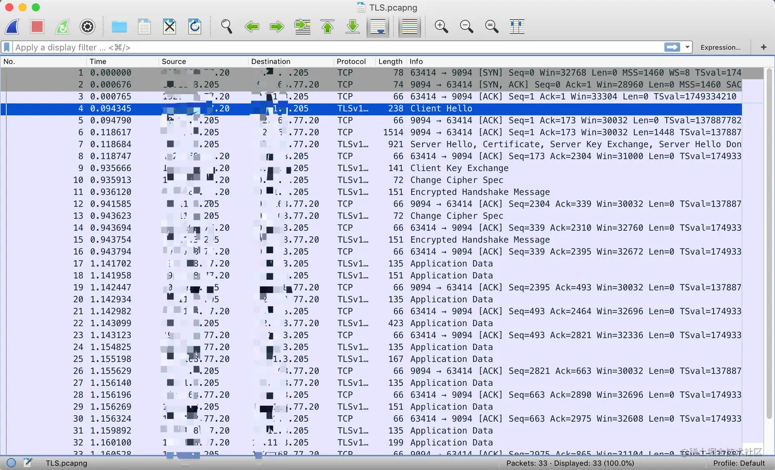
Task: Go to the last packet
Action: (353, 26)
